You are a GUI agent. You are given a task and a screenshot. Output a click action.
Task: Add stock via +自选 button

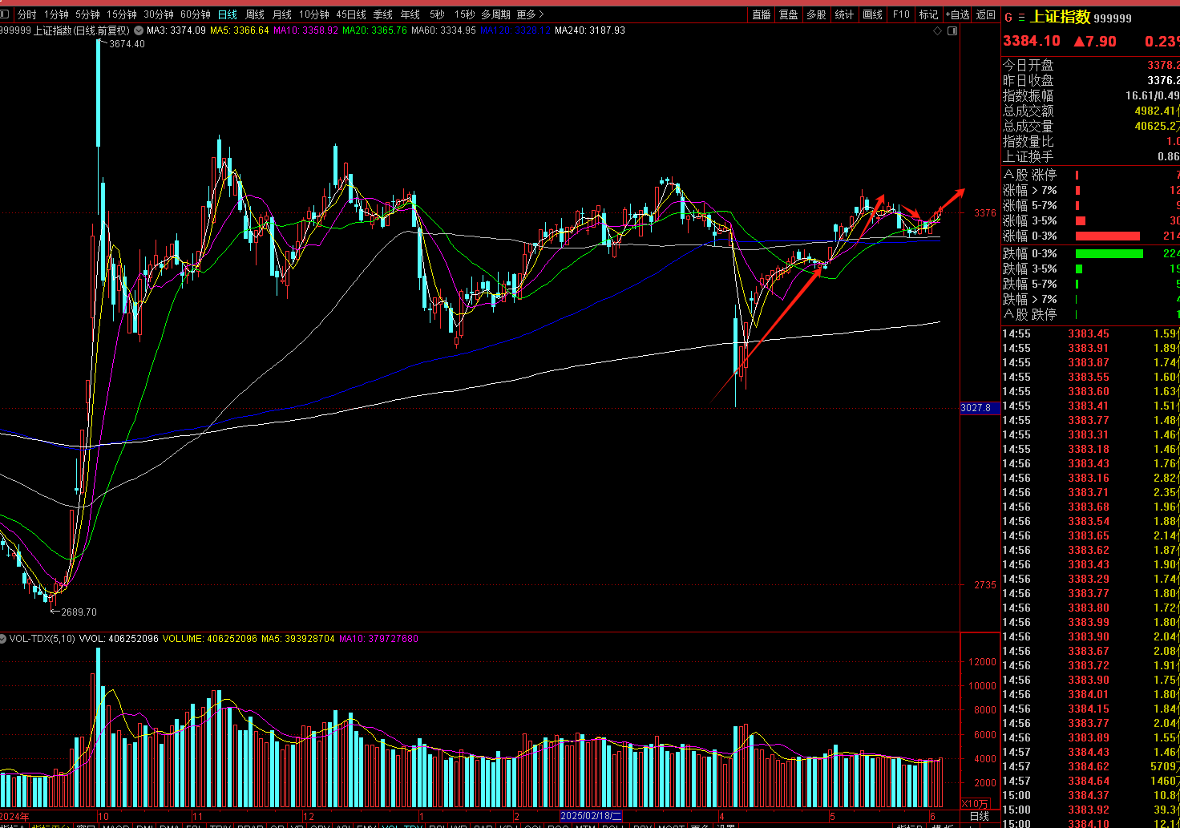[x=957, y=14]
